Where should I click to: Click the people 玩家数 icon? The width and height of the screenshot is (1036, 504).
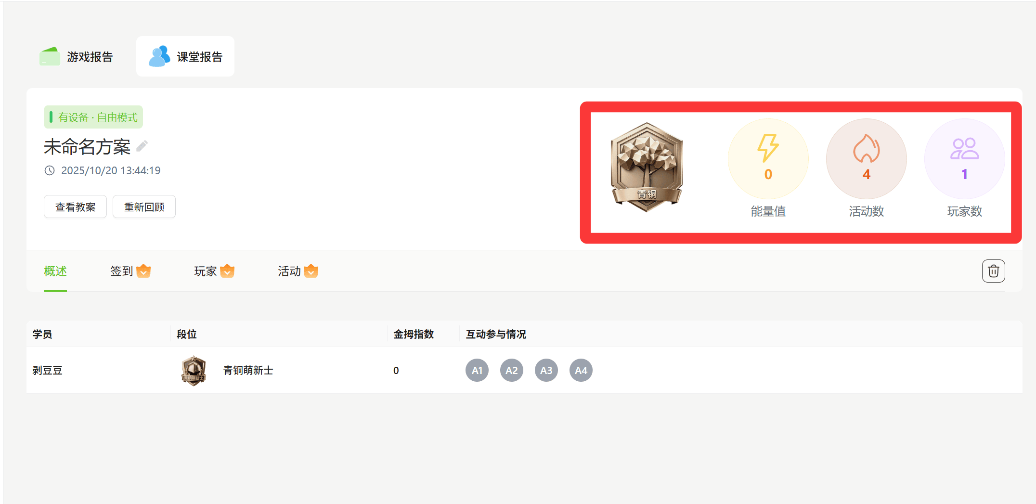(x=964, y=149)
